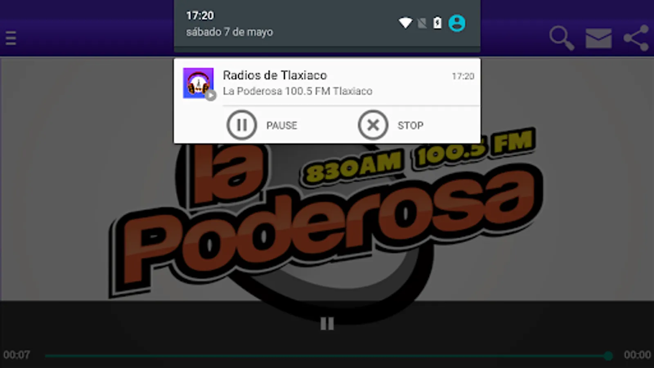Stop the radio from the notification

391,125
